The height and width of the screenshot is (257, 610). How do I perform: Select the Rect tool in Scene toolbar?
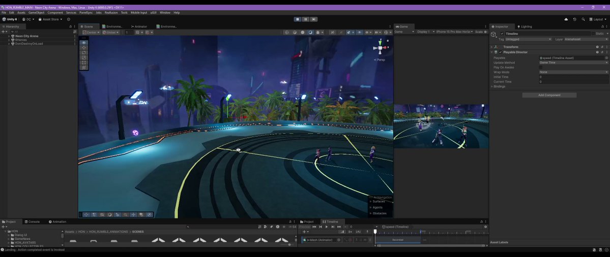click(x=83, y=62)
